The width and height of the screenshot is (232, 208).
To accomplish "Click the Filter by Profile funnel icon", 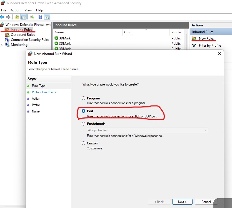I will coord(194,45).
